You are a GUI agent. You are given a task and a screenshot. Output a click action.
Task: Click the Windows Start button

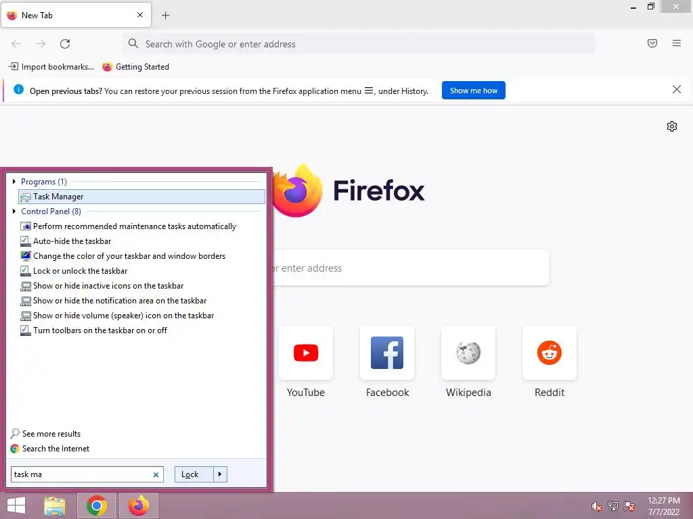pos(16,505)
